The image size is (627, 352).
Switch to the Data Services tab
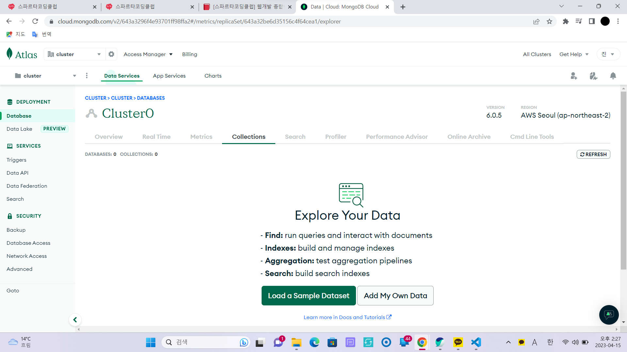click(x=121, y=76)
